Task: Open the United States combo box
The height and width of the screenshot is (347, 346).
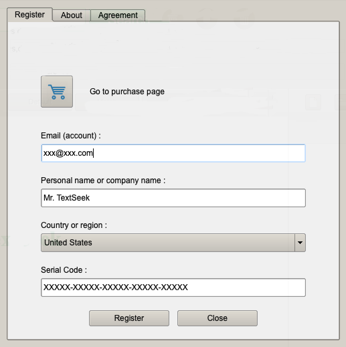Action: [x=173, y=243]
